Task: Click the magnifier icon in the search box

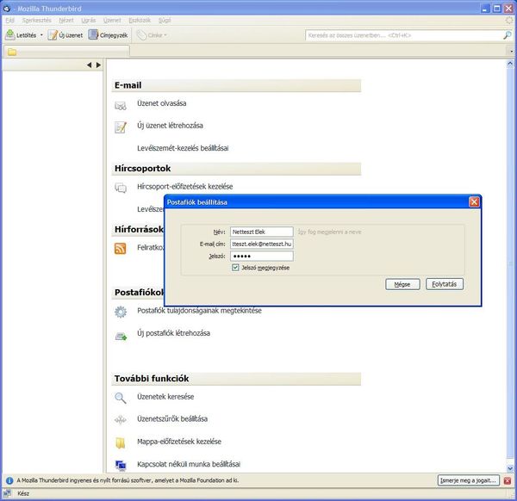Action: pyautogui.click(x=507, y=35)
